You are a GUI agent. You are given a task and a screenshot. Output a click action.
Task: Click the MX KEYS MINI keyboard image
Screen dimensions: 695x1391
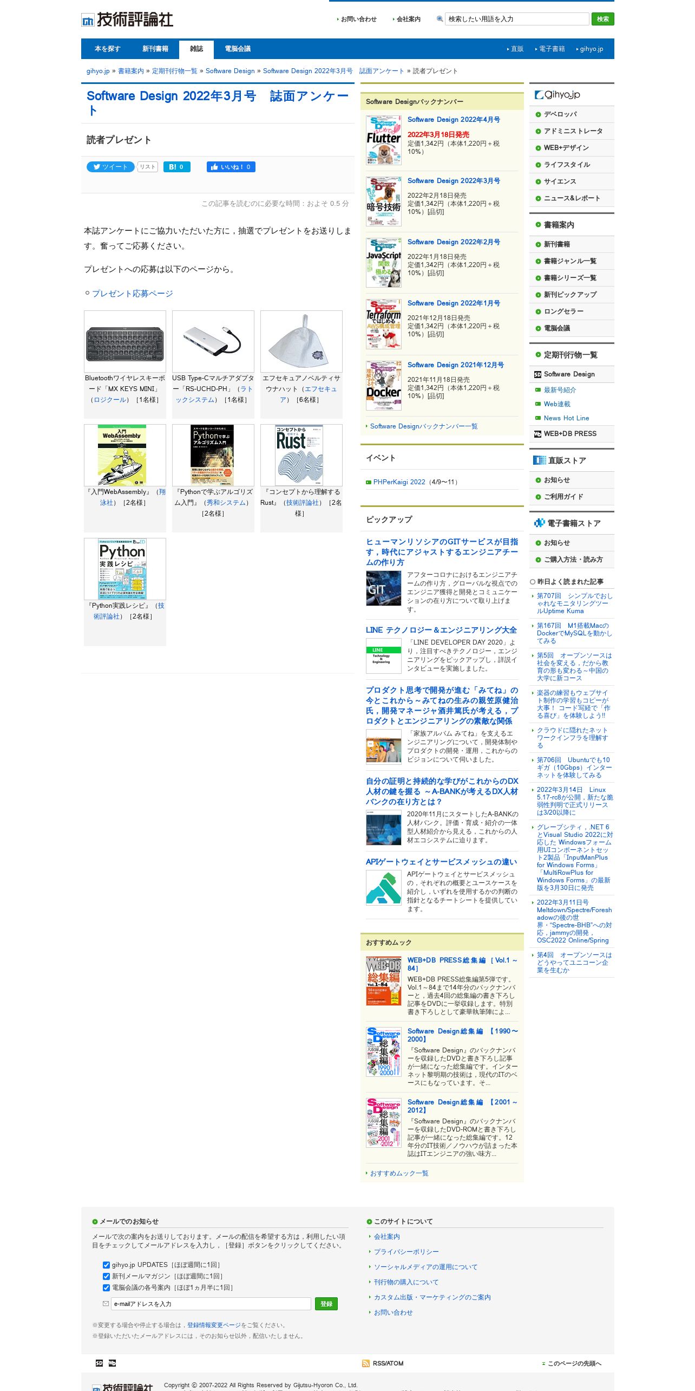(x=125, y=341)
